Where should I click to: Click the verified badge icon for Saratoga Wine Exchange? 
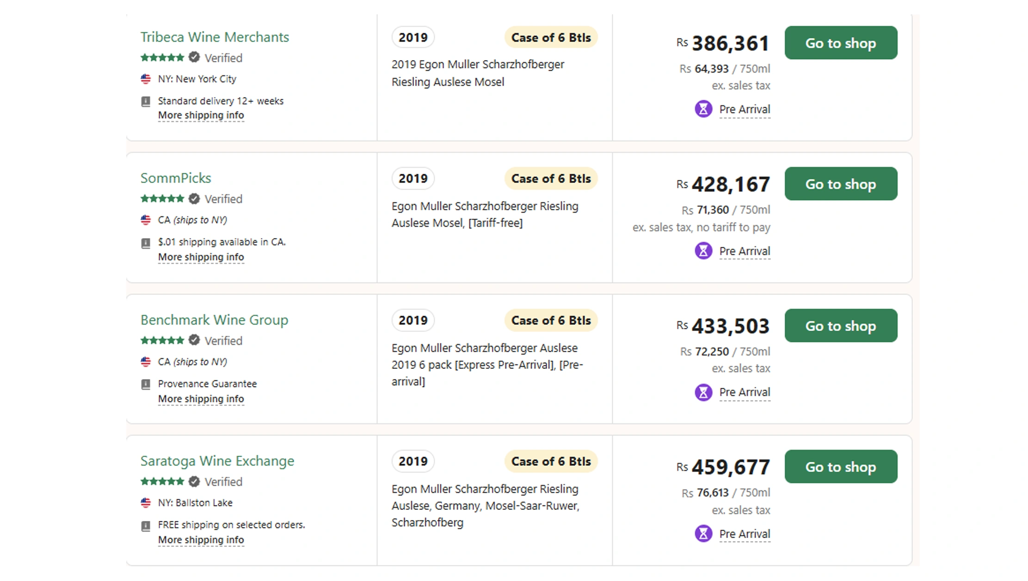tap(194, 482)
